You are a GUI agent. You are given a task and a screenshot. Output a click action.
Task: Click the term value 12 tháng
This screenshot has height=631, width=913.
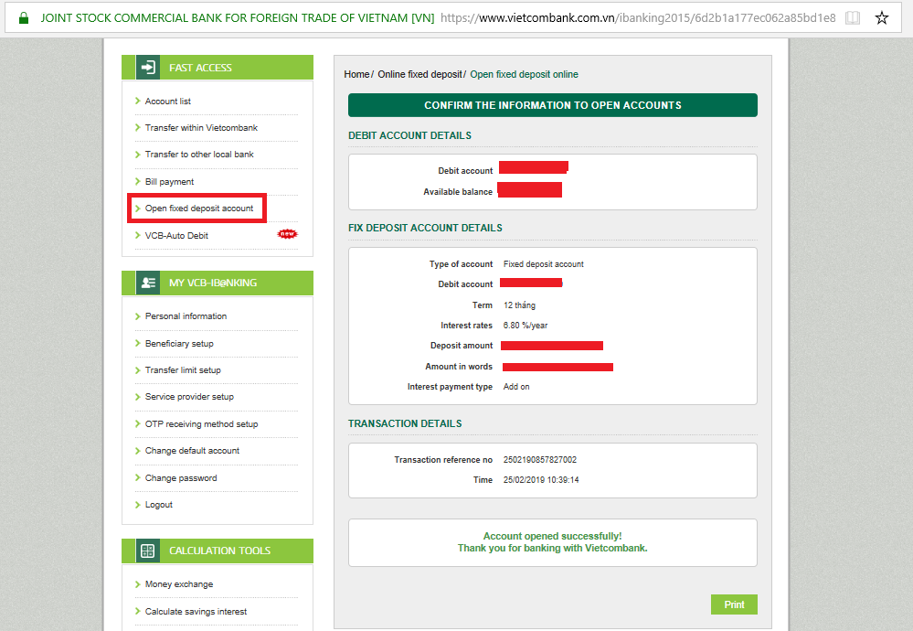point(519,305)
